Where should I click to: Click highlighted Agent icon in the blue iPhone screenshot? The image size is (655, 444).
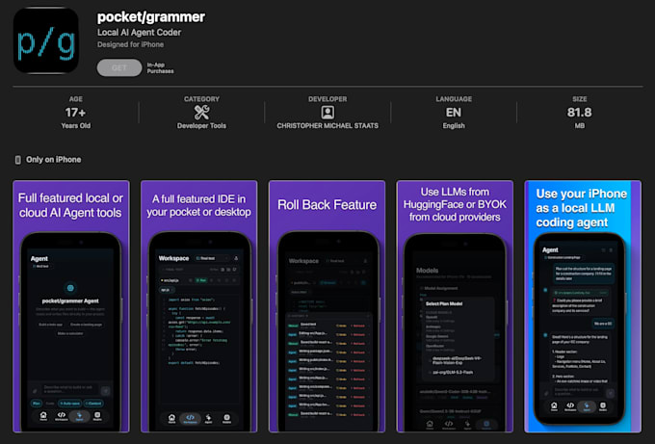587,406
